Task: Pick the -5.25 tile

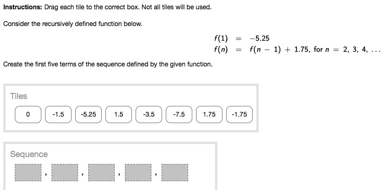Action: tap(88, 114)
